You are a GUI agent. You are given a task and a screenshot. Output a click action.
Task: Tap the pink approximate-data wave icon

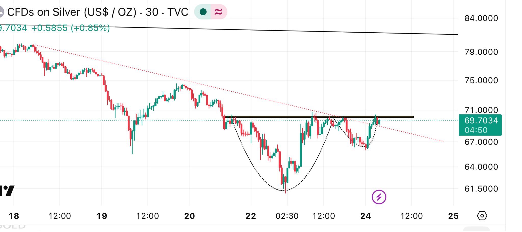coord(218,12)
